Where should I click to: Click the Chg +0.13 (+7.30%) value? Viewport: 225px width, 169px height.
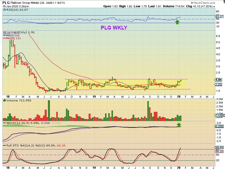[199, 6]
